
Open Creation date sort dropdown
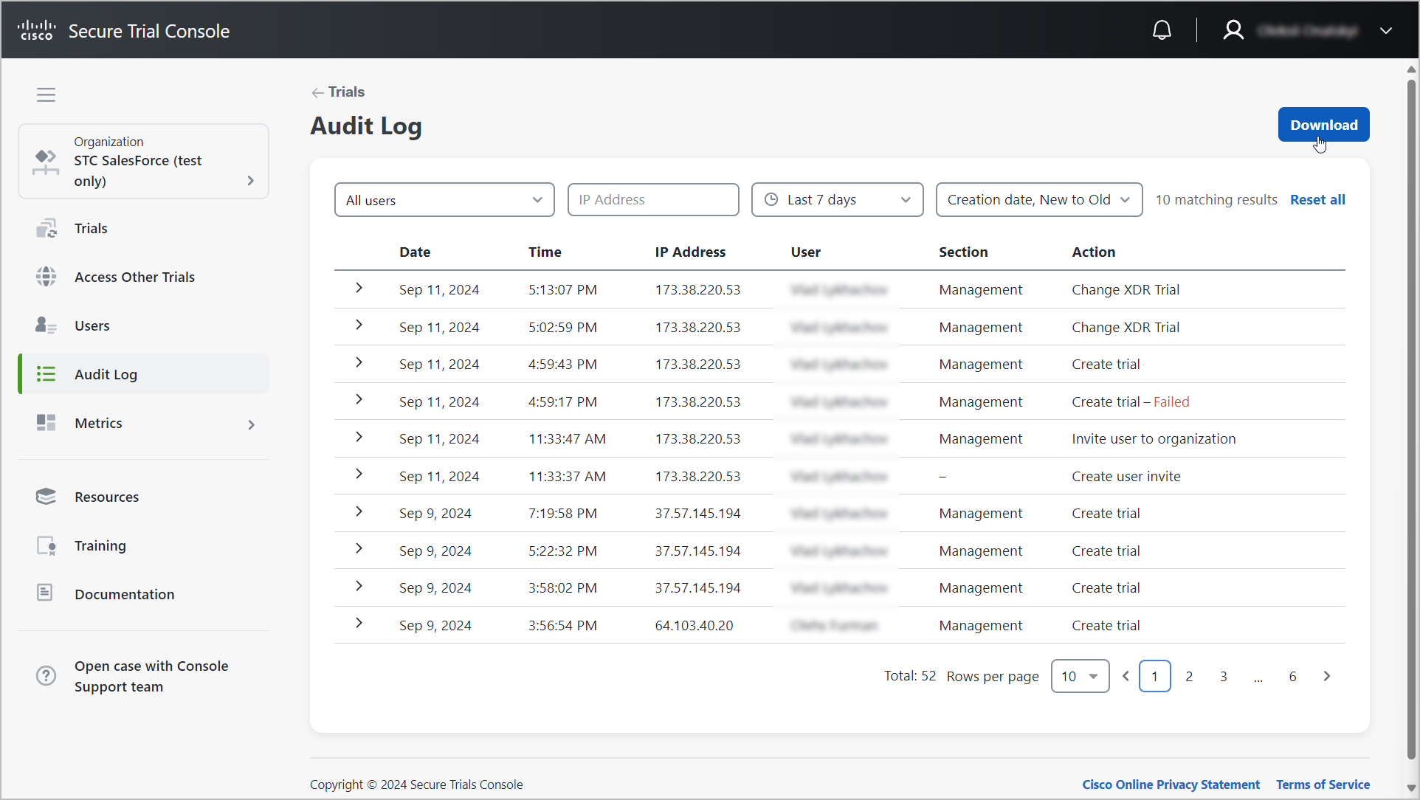1038,200
